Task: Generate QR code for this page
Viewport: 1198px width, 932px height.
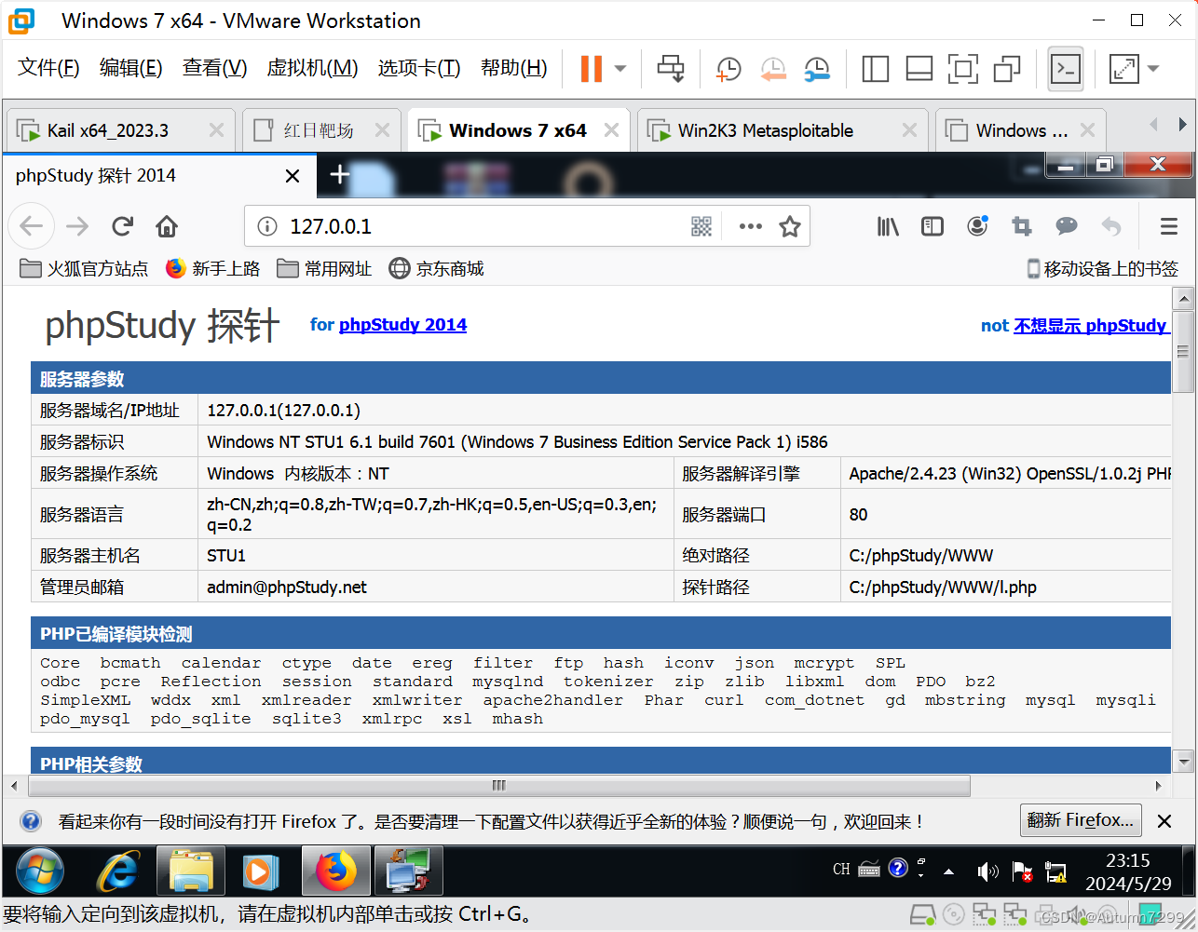Action: pyautogui.click(x=701, y=226)
